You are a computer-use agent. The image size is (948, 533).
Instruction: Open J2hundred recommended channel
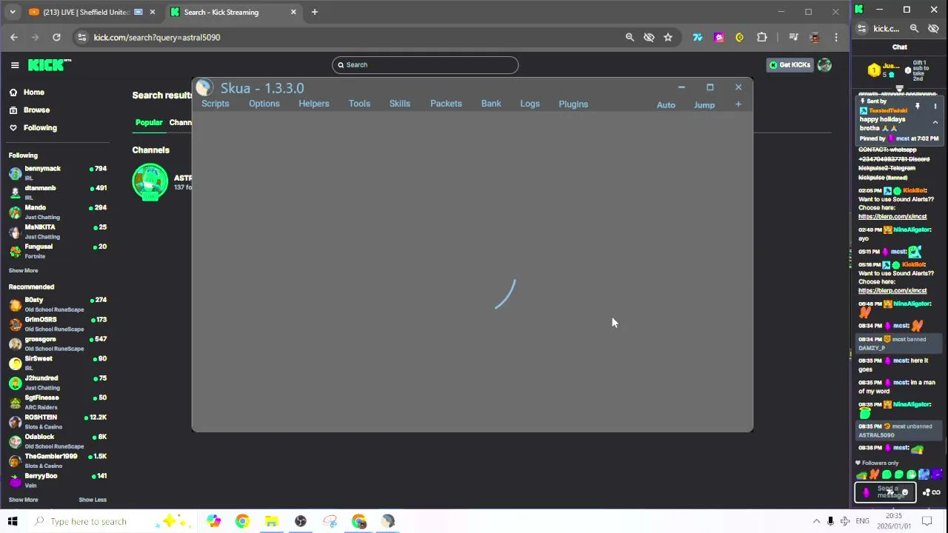click(58, 383)
